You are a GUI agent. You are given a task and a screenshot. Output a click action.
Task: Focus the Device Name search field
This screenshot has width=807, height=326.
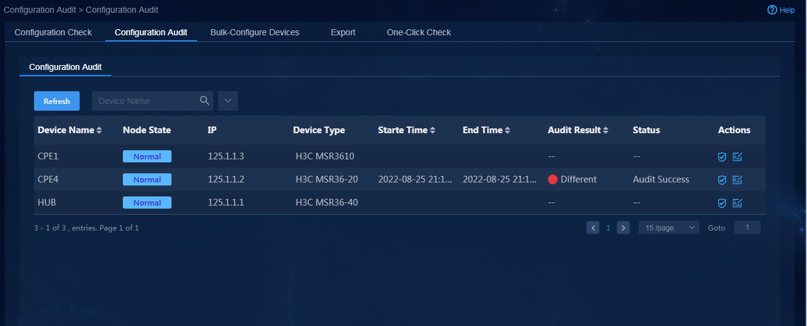tap(146, 101)
